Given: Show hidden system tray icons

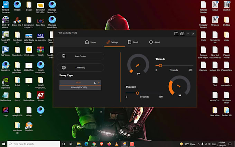Looking at the screenshot, I should 199,144.
